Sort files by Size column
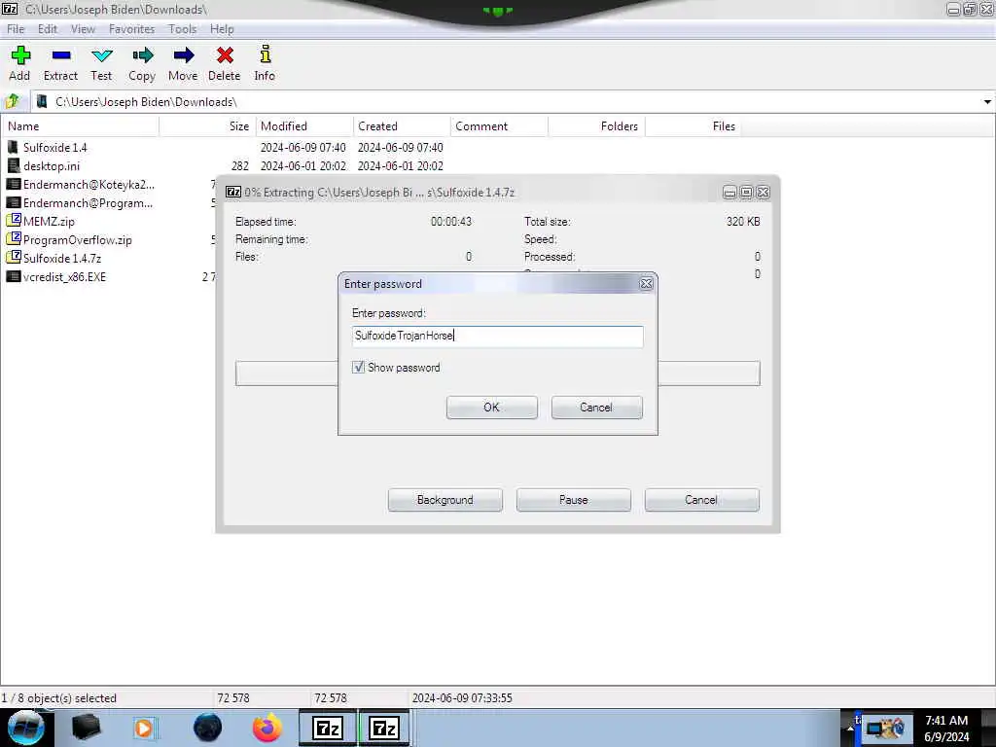 [x=207, y=126]
